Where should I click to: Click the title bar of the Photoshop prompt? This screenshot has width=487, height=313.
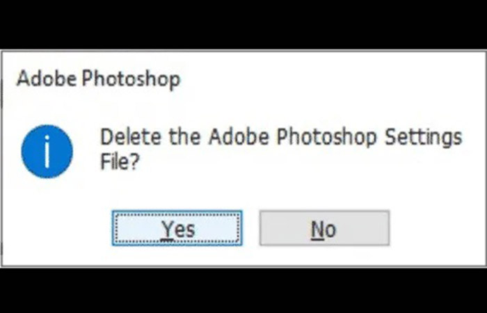[x=97, y=79]
